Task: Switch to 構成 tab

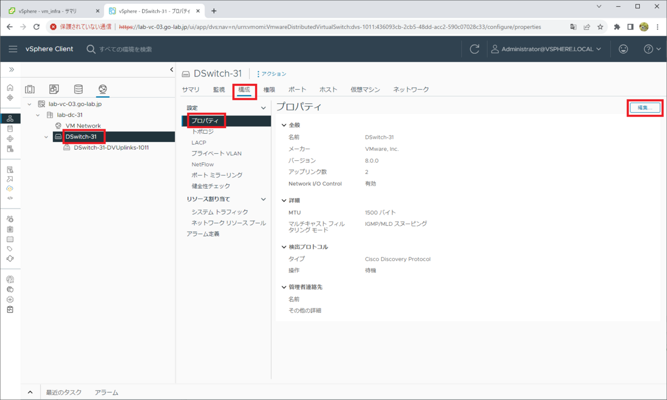Action: pos(245,89)
